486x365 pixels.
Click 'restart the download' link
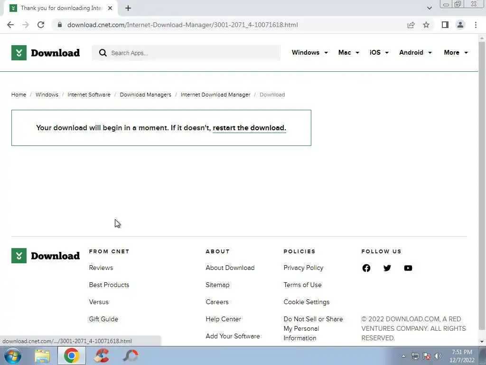(x=249, y=128)
